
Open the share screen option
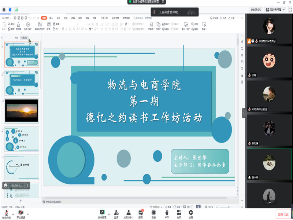coord(102,213)
